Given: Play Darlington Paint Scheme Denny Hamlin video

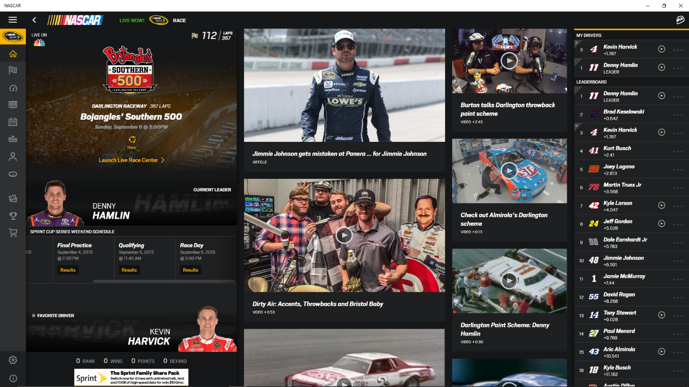Looking at the screenshot, I should pos(509,281).
